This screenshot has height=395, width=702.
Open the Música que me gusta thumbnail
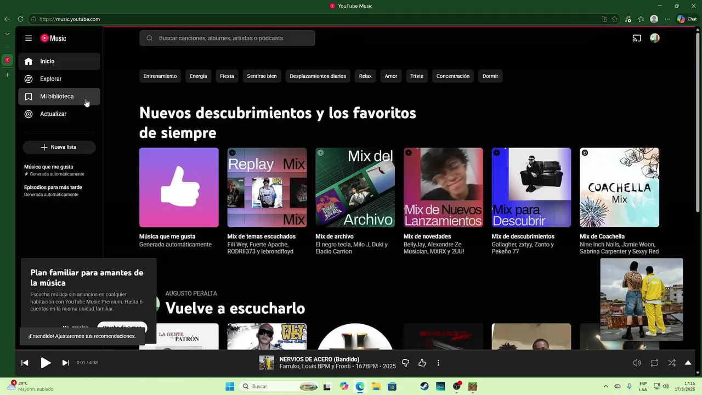[x=179, y=188]
